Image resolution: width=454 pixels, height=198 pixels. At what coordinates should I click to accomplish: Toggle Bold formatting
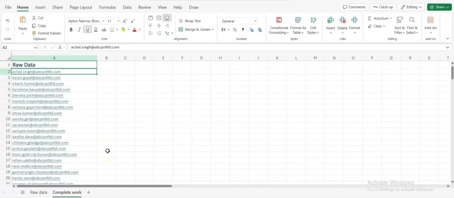71,29
